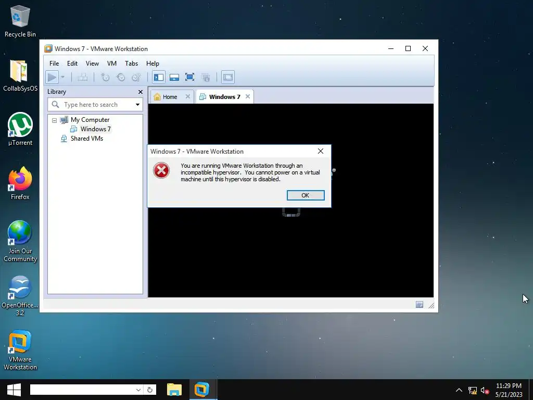Screen dimensions: 533x400
Task: Open the File menu
Action: (54, 63)
